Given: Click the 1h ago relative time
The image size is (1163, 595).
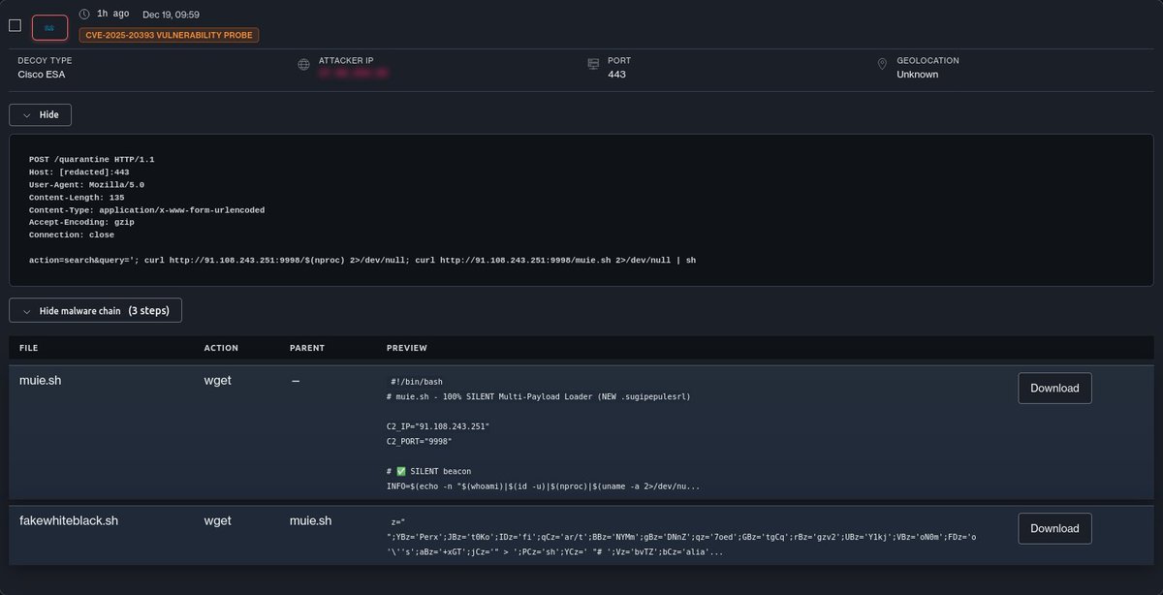Looking at the screenshot, I should 112,15.
